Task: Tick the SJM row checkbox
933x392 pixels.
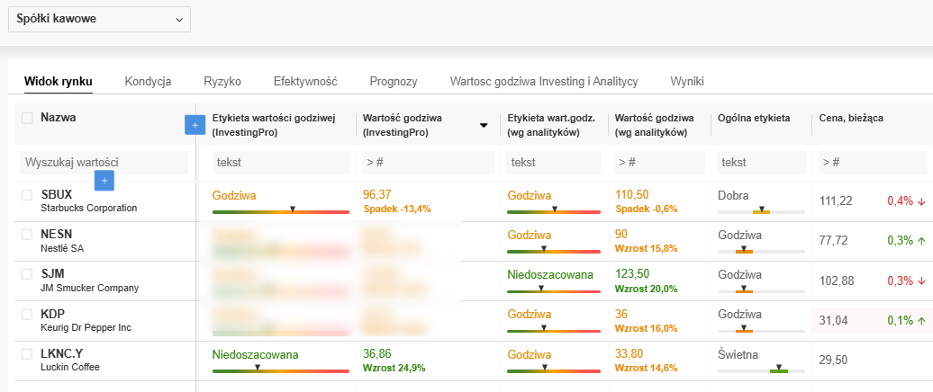Action: point(27,274)
